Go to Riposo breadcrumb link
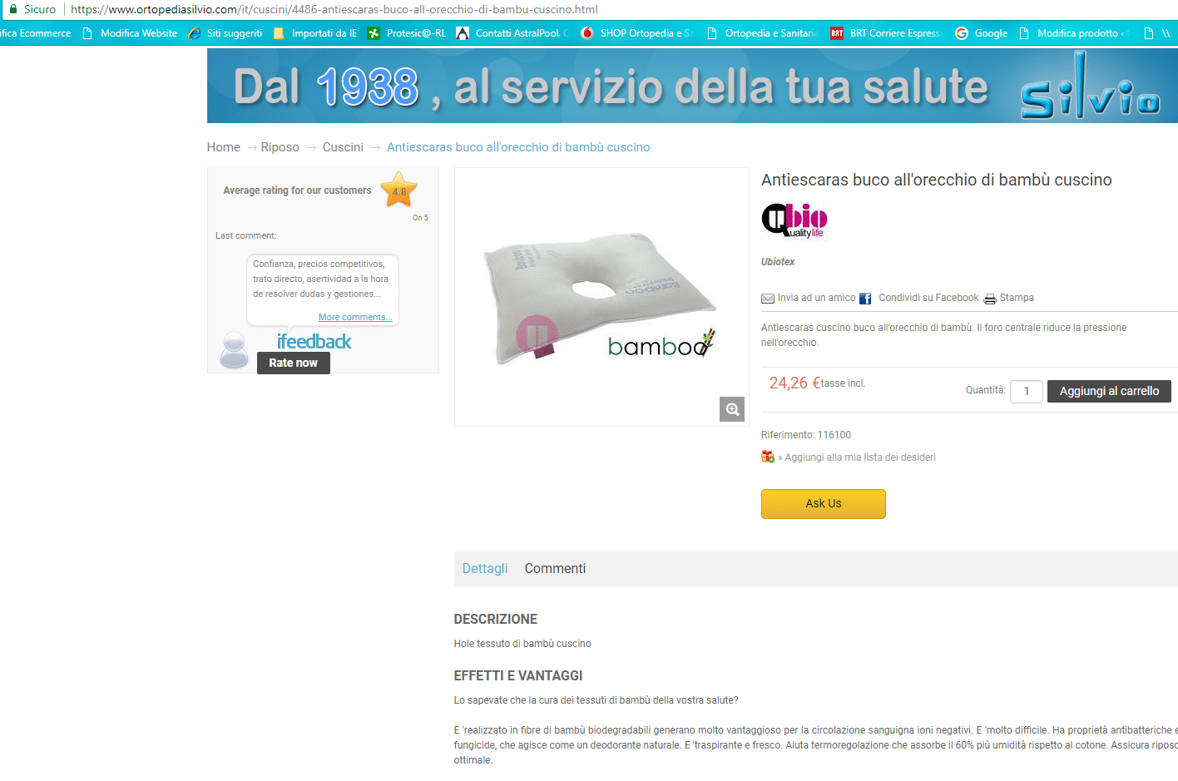The width and height of the screenshot is (1178, 781). pyautogui.click(x=280, y=147)
